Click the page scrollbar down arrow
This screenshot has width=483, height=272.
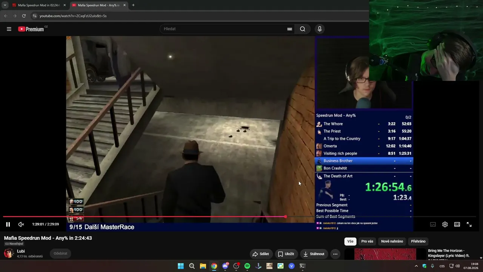(481, 258)
